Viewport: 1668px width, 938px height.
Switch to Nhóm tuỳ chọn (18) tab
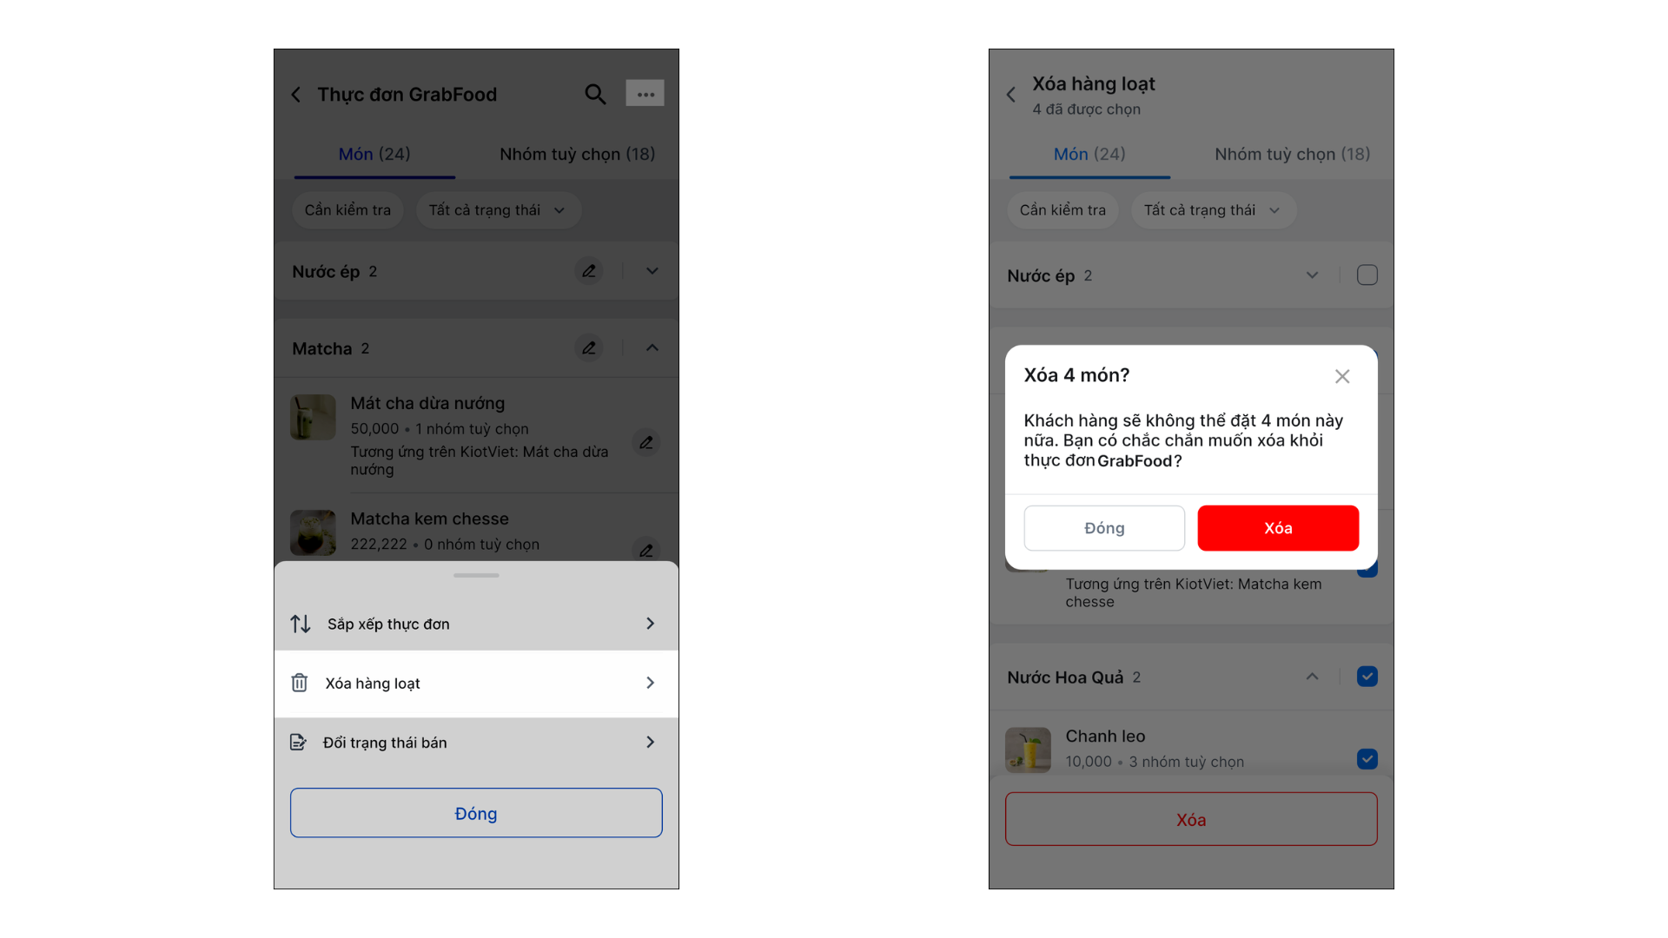coord(578,154)
